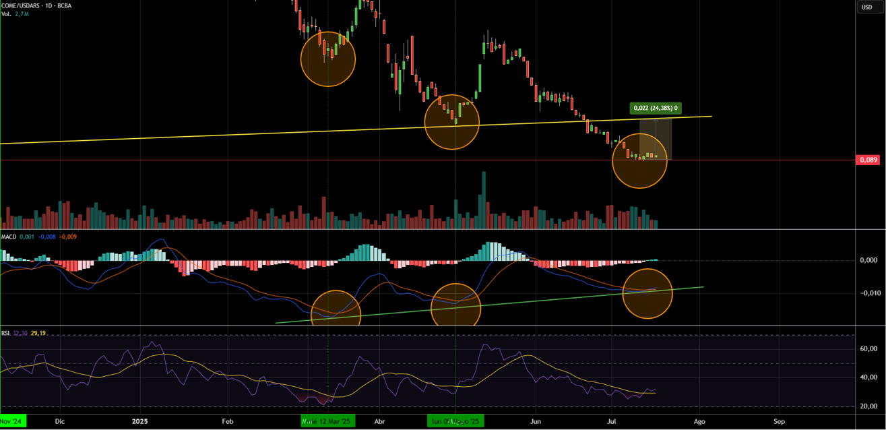Click the orange circle over May price candles
886x430 pixels.
451,122
